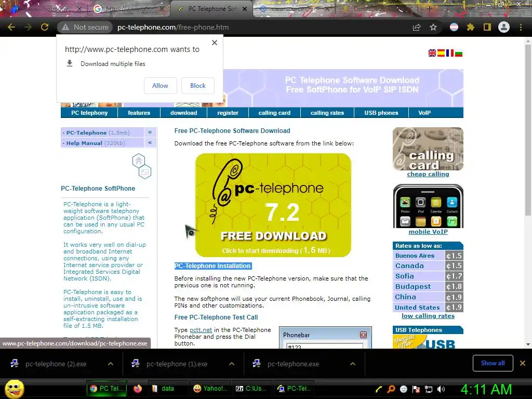
Task: Open the USB phones menu item
Action: [x=381, y=113]
